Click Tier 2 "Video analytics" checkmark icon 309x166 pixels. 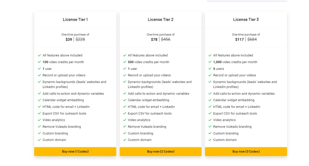pyautogui.click(x=125, y=120)
